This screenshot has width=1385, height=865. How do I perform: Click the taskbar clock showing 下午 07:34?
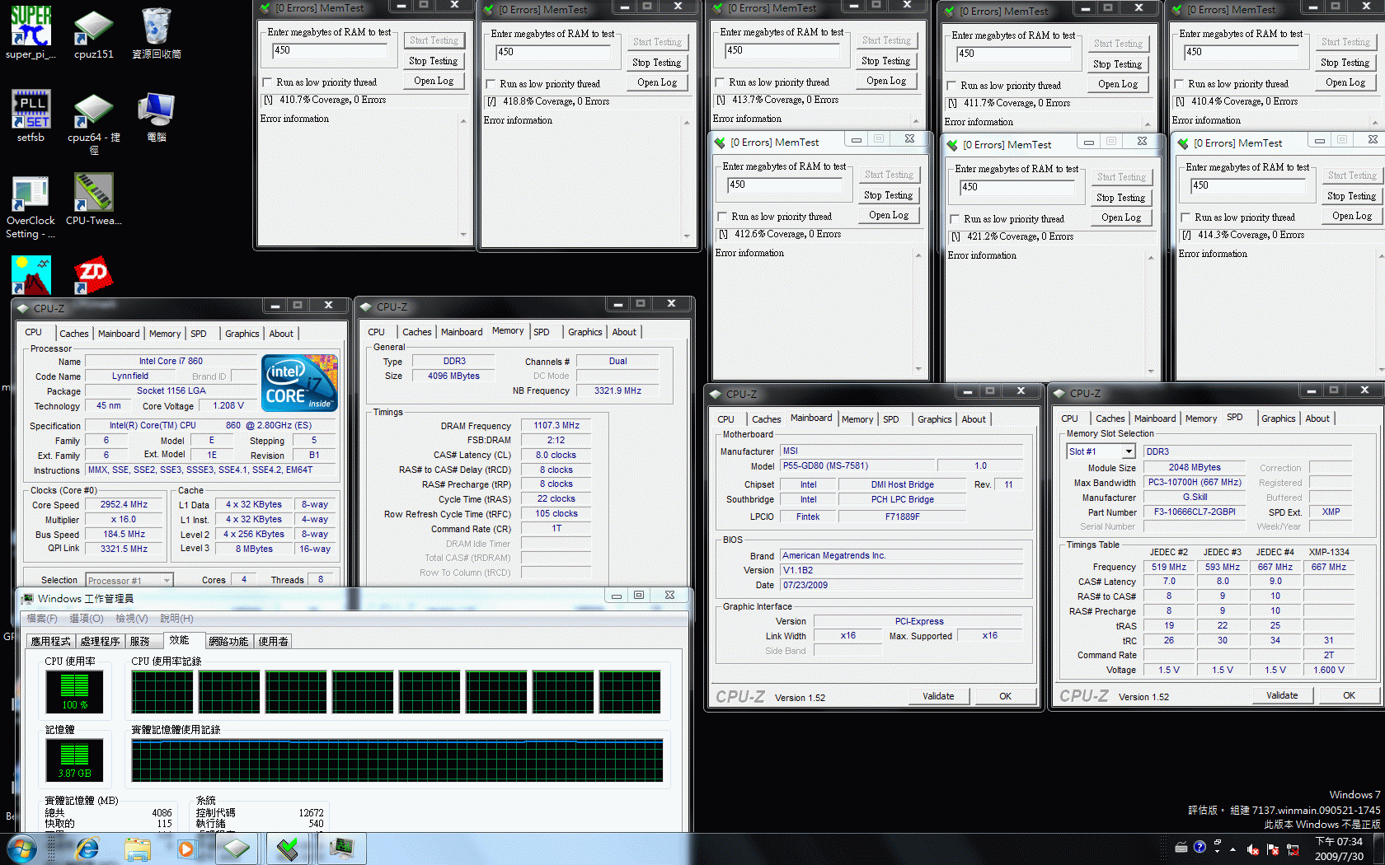click(1339, 849)
